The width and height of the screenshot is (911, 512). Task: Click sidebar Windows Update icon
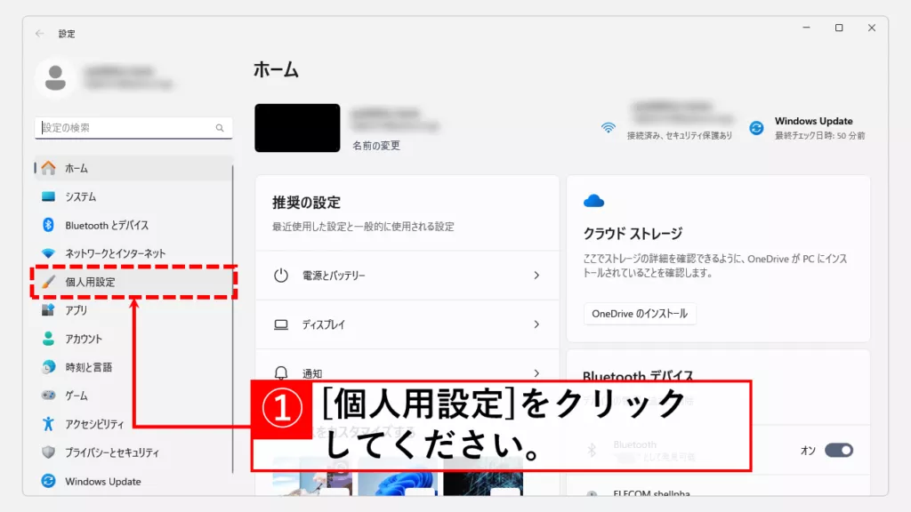pos(48,481)
